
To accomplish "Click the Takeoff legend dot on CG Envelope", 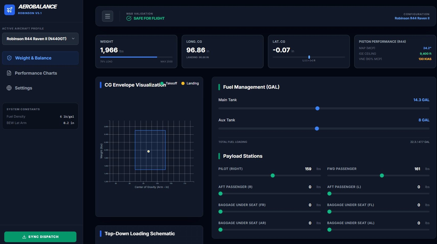I will [x=162, y=83].
